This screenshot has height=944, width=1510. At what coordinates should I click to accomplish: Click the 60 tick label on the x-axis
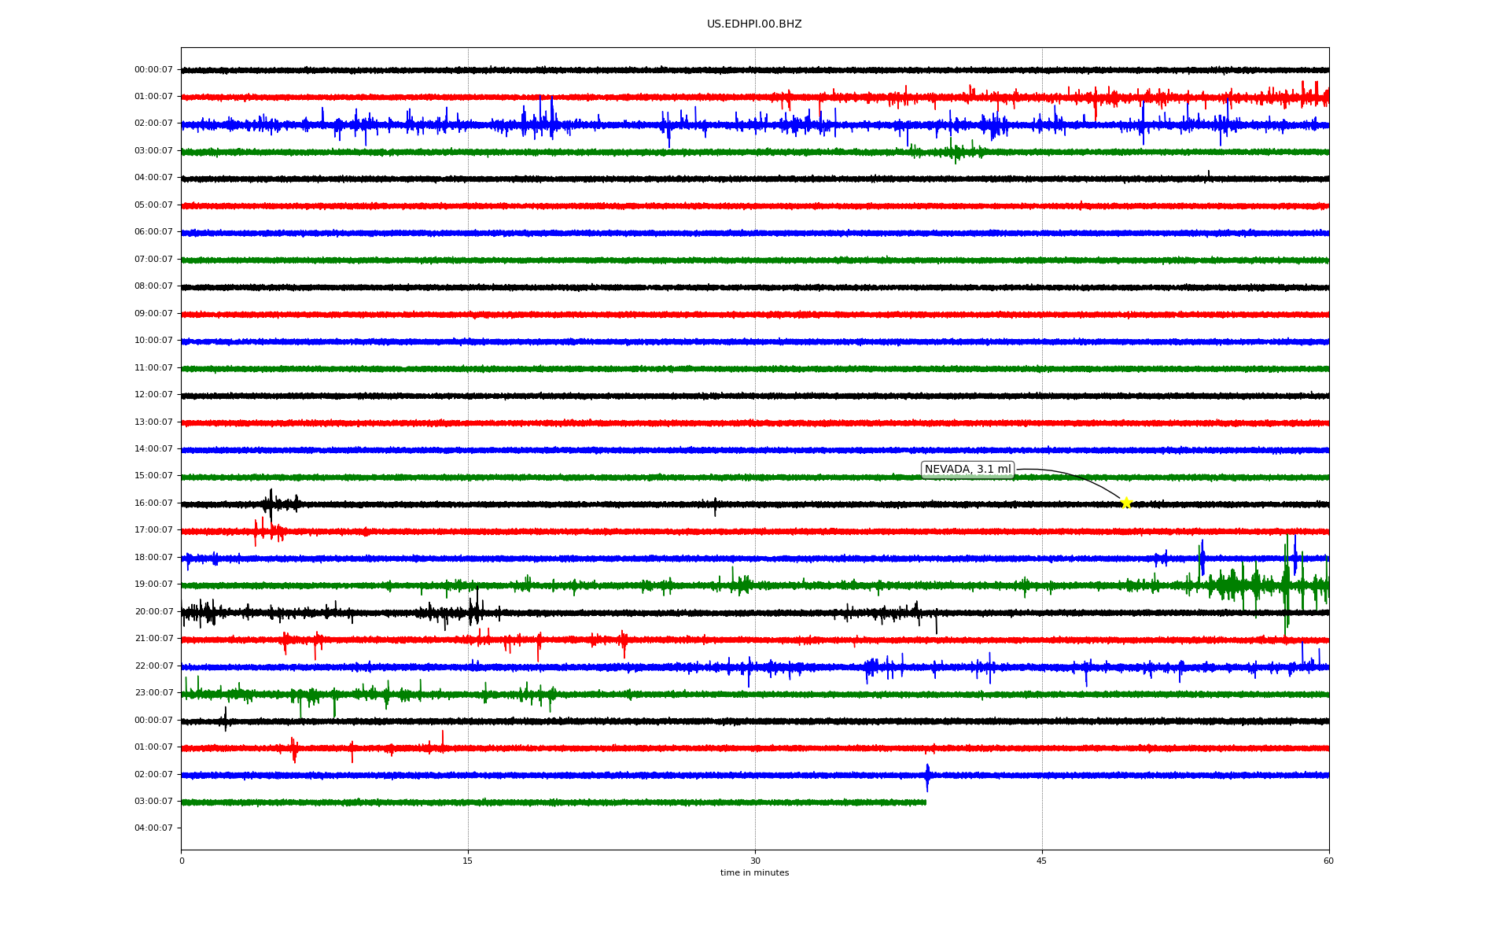[1328, 861]
